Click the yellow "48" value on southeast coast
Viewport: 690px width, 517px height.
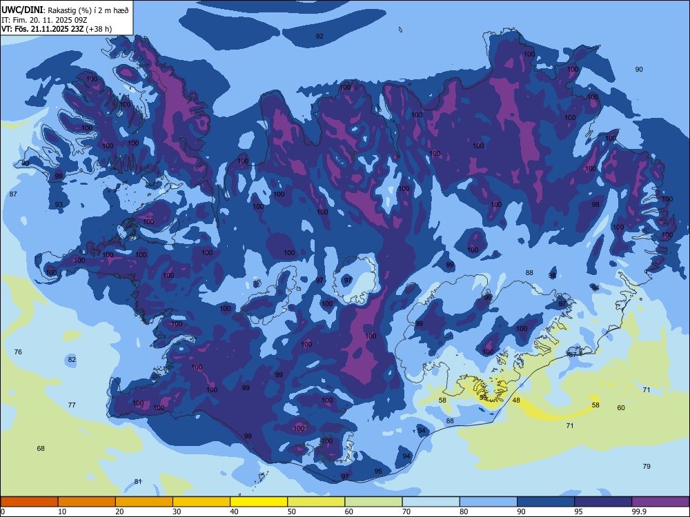tap(516, 400)
